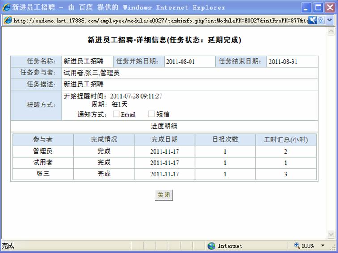
Task: Enable the Email notification checkbox
Action: (x=116, y=114)
